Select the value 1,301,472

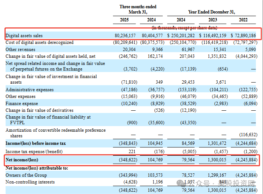pyautogui.click(x=217, y=143)
